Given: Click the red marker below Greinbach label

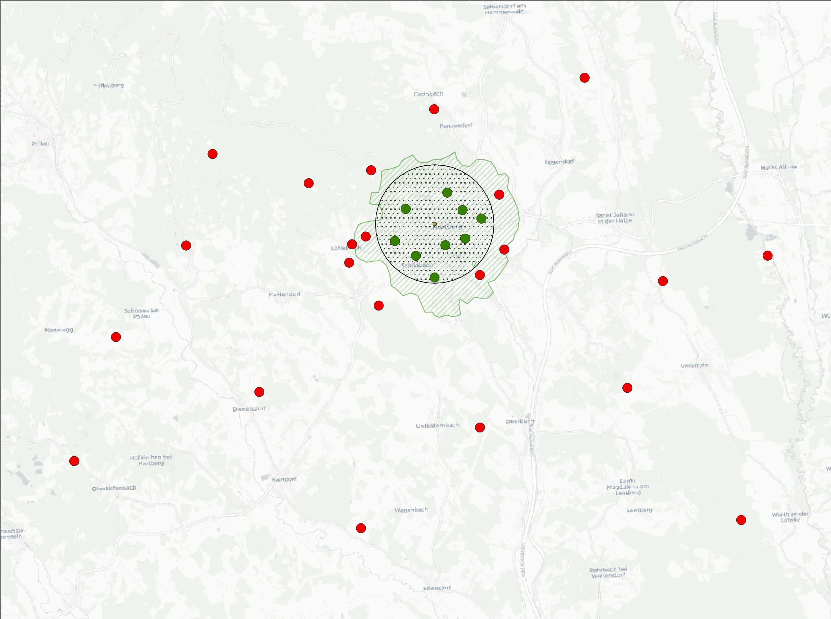Looking at the screenshot, I should [434, 109].
